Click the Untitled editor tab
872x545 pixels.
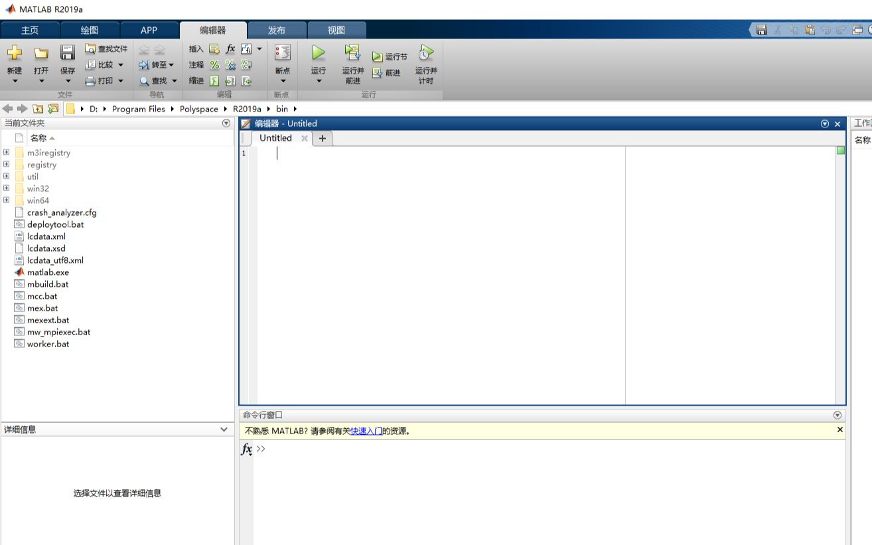tap(275, 138)
